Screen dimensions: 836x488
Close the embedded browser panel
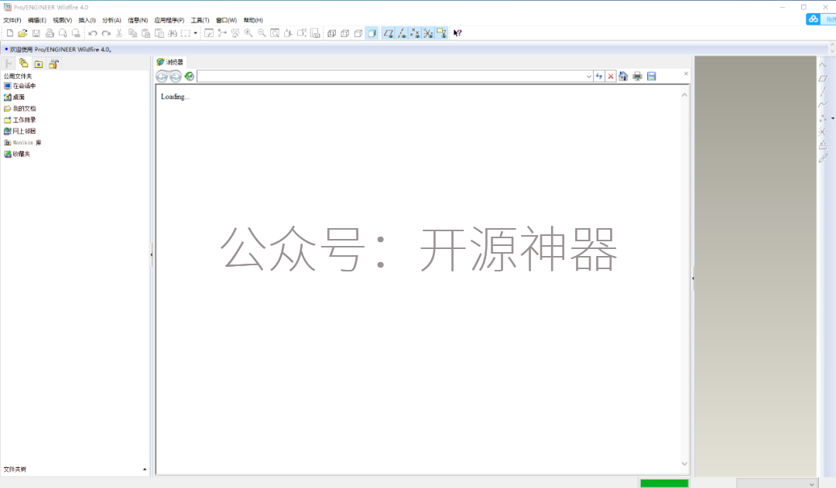pyautogui.click(x=686, y=73)
